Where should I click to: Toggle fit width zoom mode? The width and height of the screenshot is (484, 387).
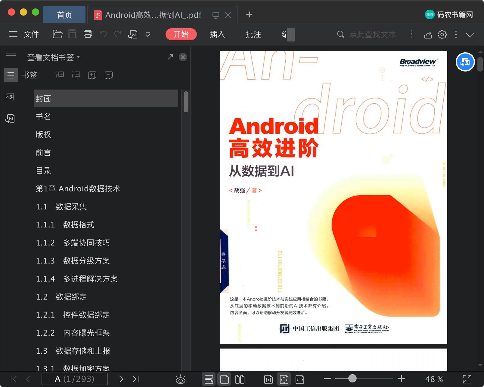coord(300,379)
